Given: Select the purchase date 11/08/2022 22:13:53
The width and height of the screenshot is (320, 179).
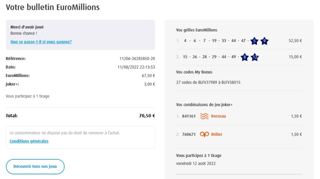Looking at the screenshot, I should 136,67.
